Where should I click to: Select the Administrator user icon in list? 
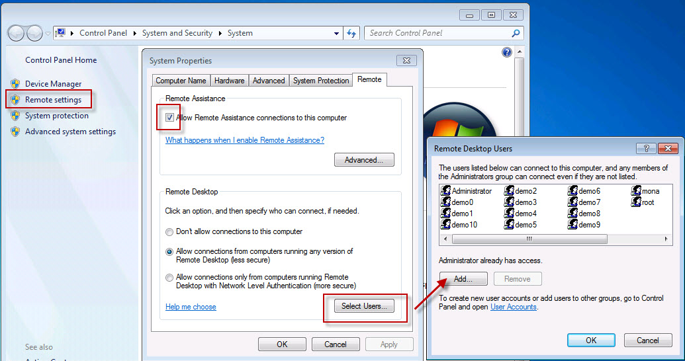click(x=445, y=191)
